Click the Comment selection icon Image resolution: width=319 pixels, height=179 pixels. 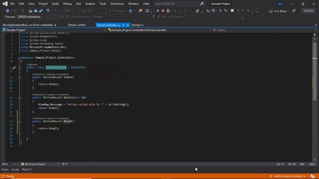(x=197, y=11)
